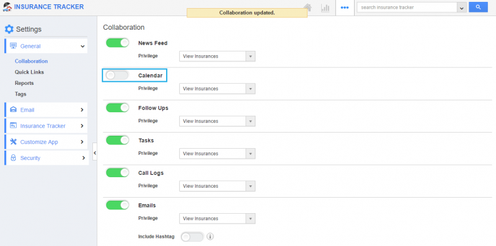Click the Emails label

coord(147,205)
